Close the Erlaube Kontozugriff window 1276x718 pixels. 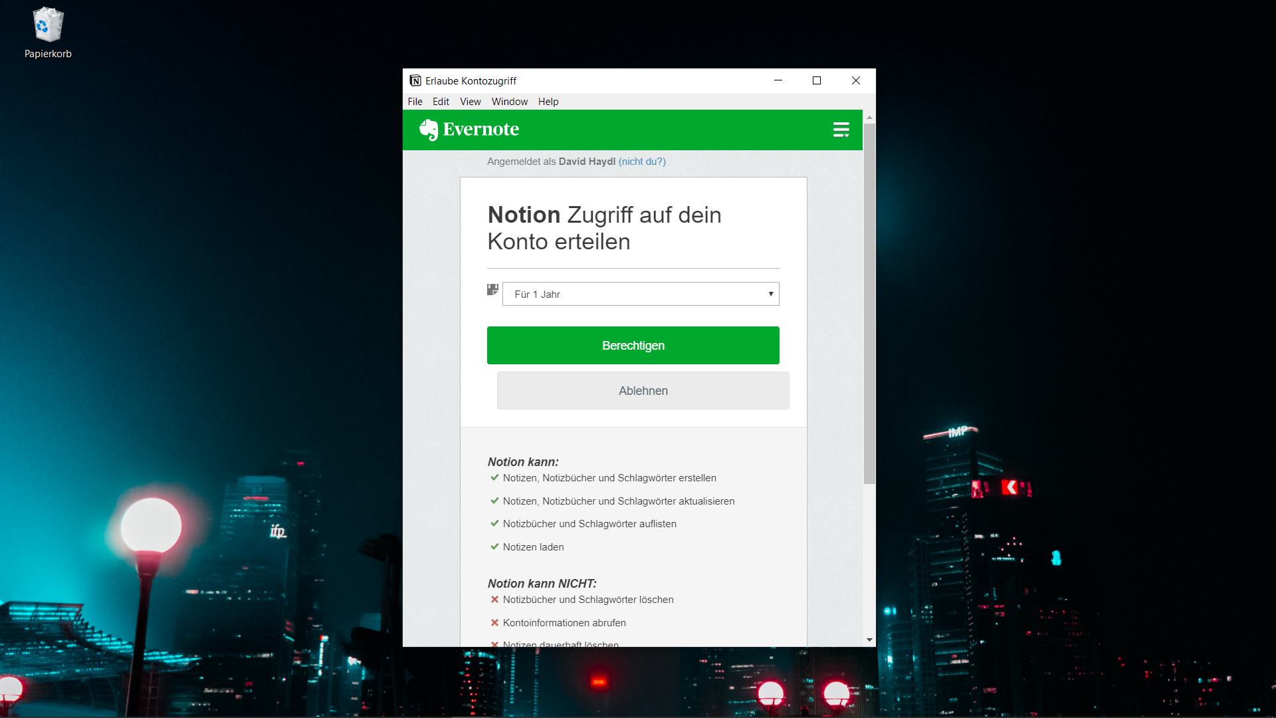point(856,80)
